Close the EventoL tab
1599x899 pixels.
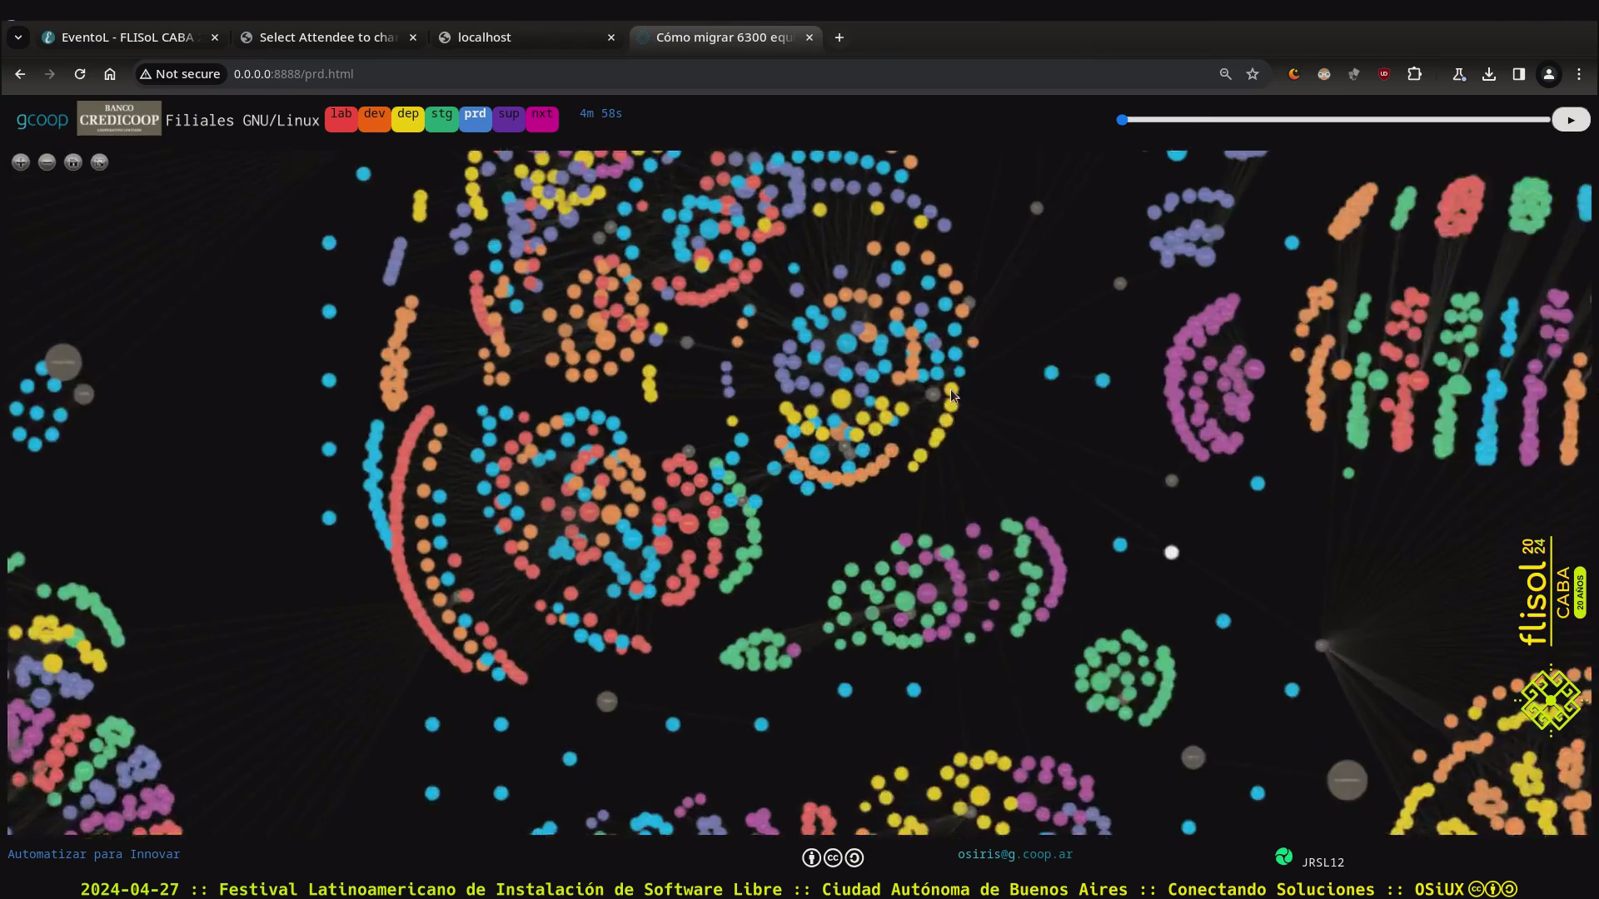pyautogui.click(x=215, y=37)
